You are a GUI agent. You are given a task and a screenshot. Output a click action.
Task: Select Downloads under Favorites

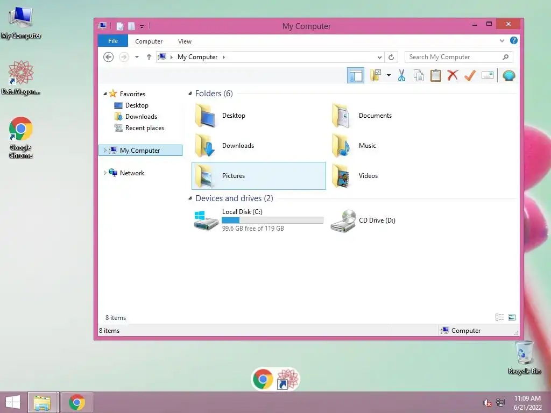click(x=141, y=117)
